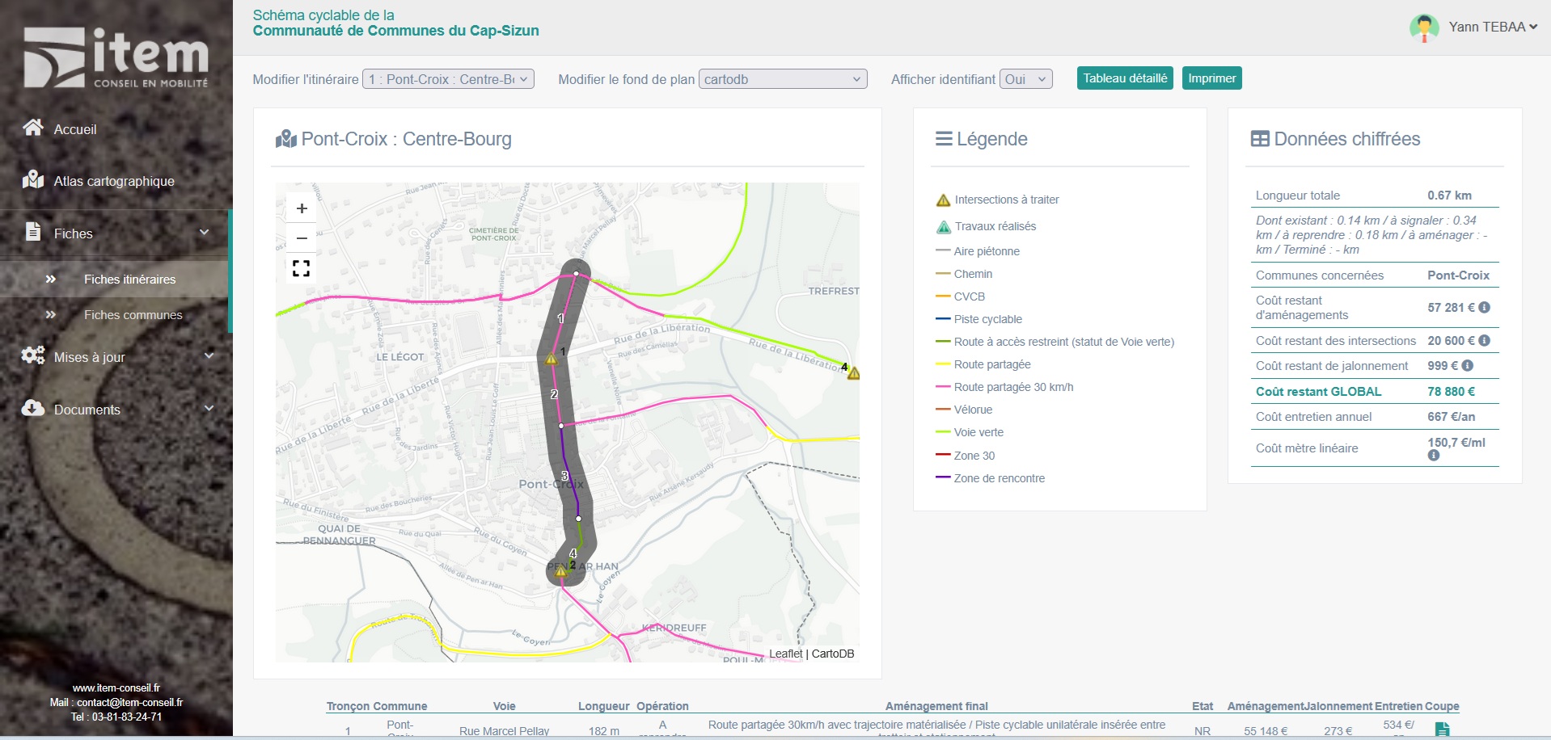Open the document icon in table row

[1442, 729]
